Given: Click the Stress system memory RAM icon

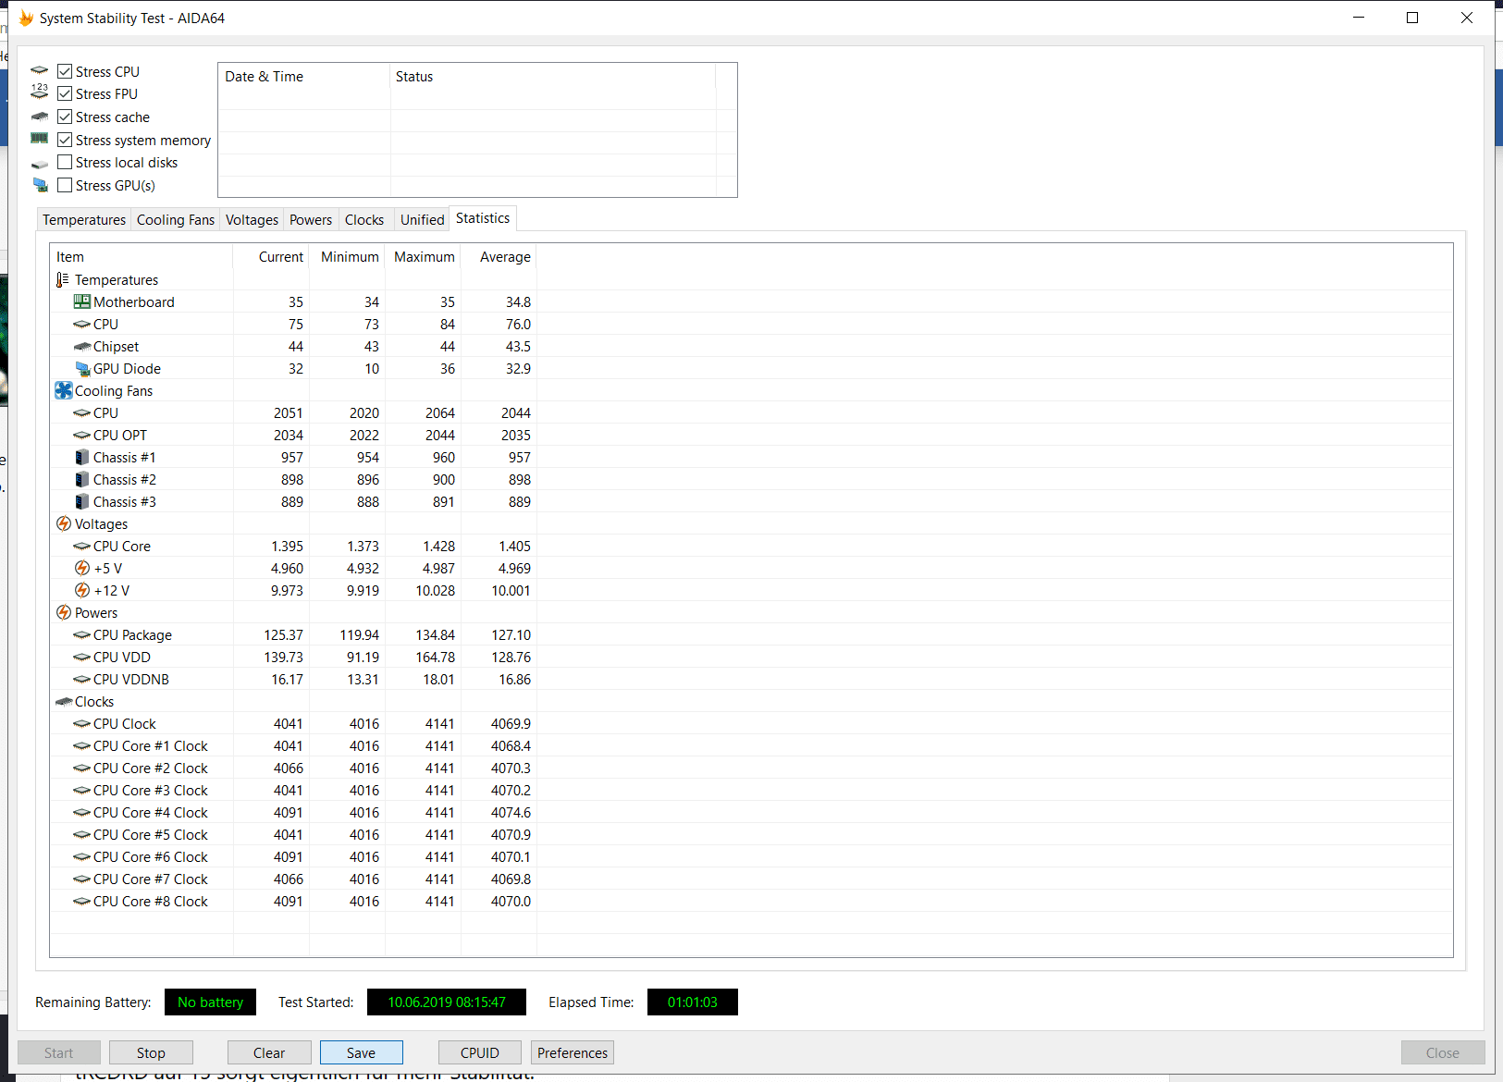Looking at the screenshot, I should click(40, 139).
